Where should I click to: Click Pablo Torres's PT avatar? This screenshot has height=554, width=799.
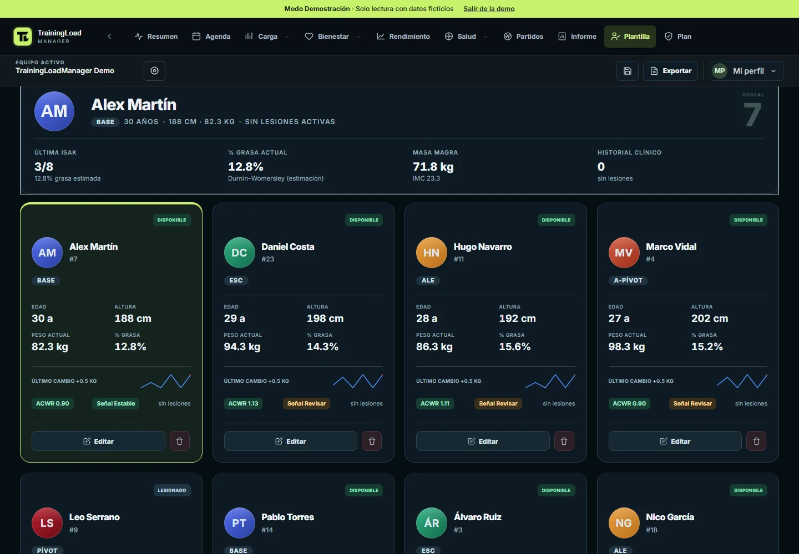239,523
